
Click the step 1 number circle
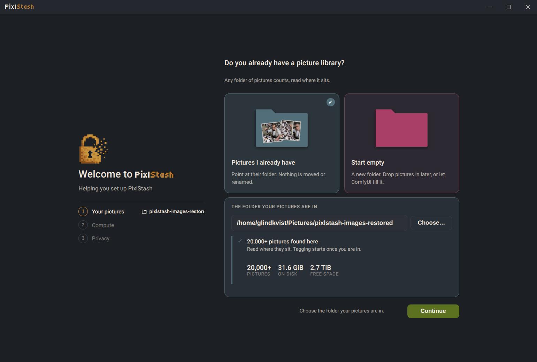click(x=83, y=211)
